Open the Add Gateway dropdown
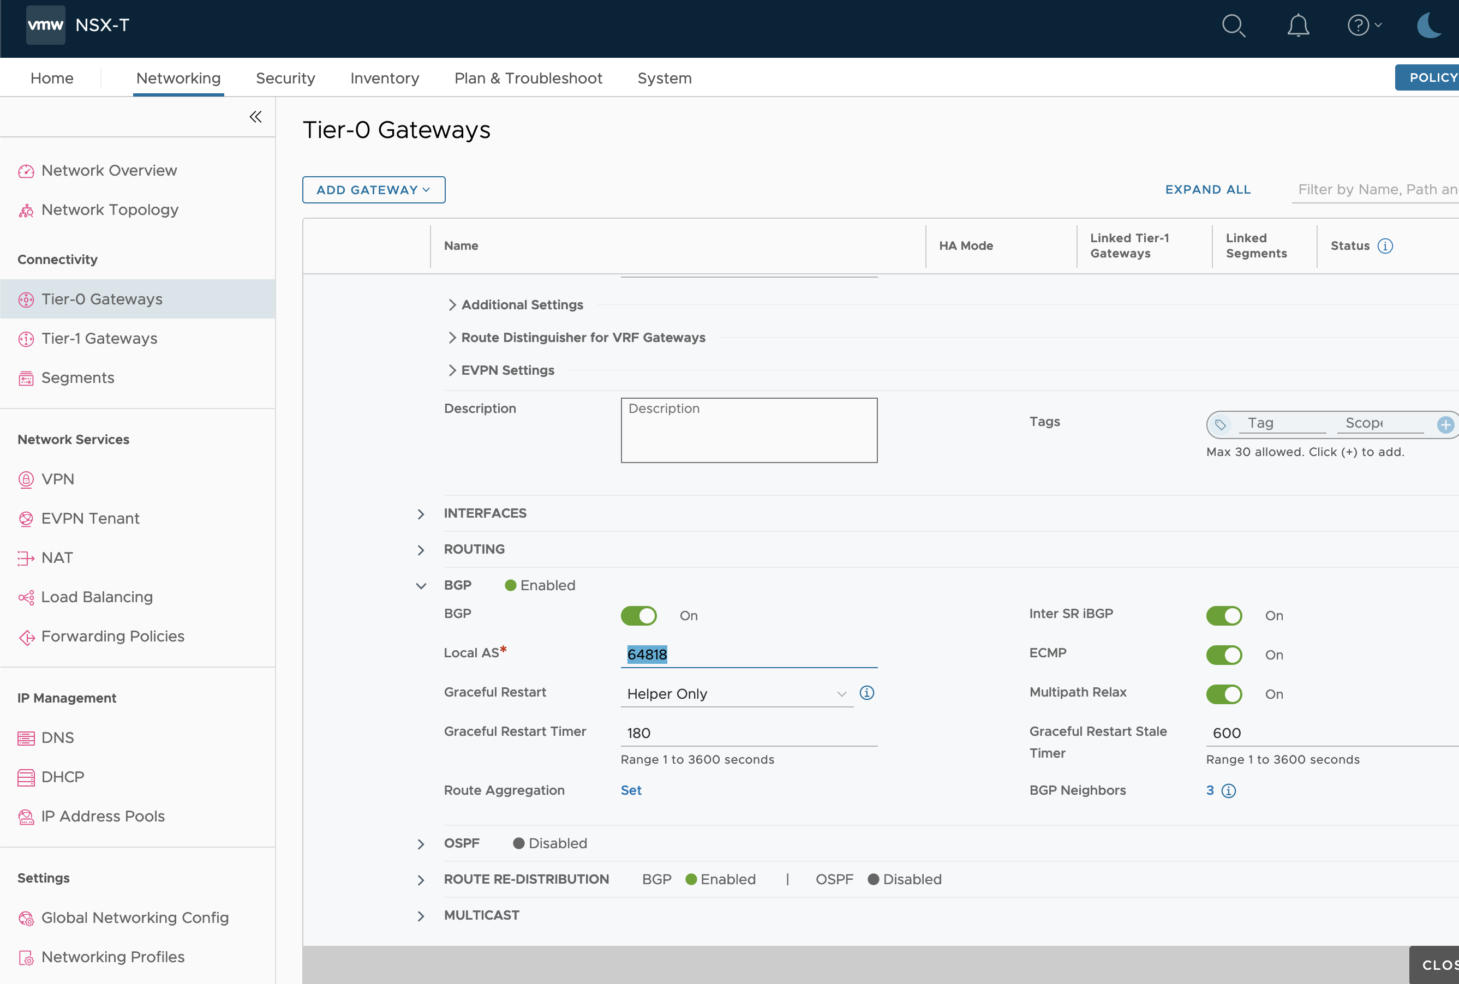The height and width of the screenshot is (984, 1459). (374, 190)
